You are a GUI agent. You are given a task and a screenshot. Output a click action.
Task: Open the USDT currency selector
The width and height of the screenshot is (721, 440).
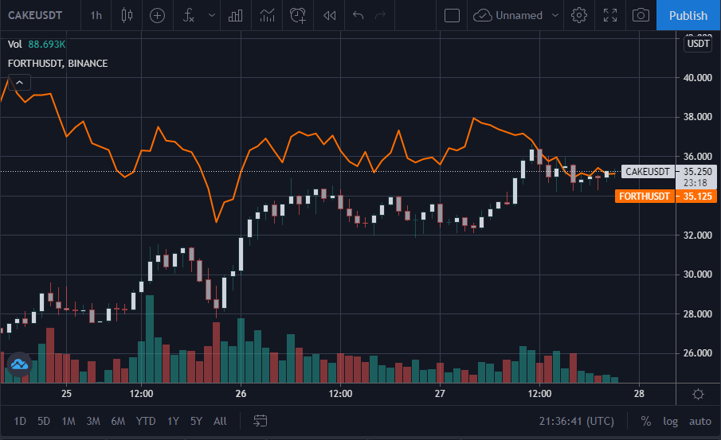pos(698,44)
